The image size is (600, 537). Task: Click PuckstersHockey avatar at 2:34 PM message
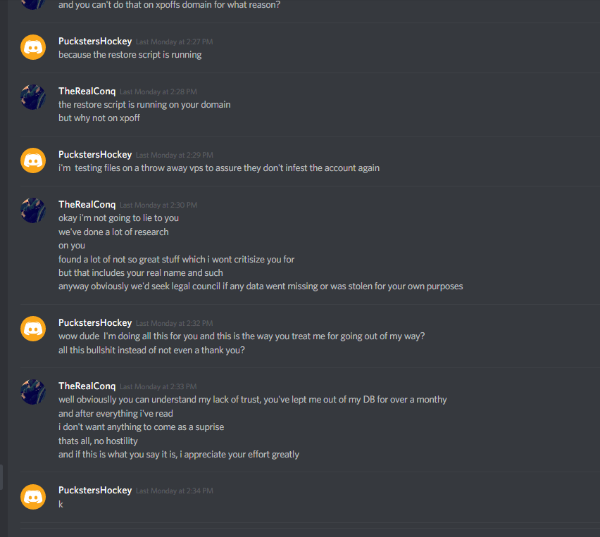[x=33, y=496]
